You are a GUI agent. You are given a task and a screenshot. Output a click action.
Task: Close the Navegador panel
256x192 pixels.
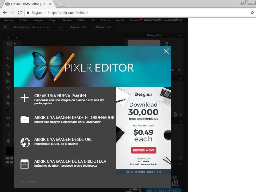tap(181, 35)
